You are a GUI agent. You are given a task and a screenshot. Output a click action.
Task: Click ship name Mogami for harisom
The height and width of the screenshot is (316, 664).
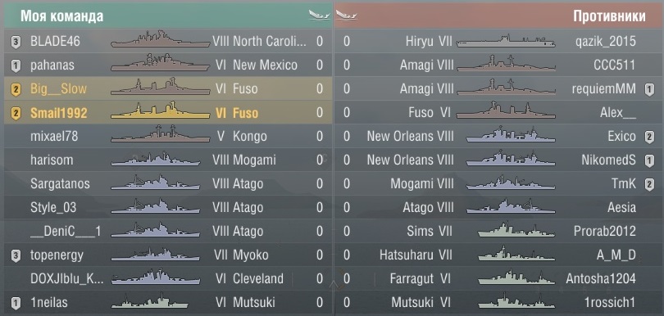pos(254,160)
